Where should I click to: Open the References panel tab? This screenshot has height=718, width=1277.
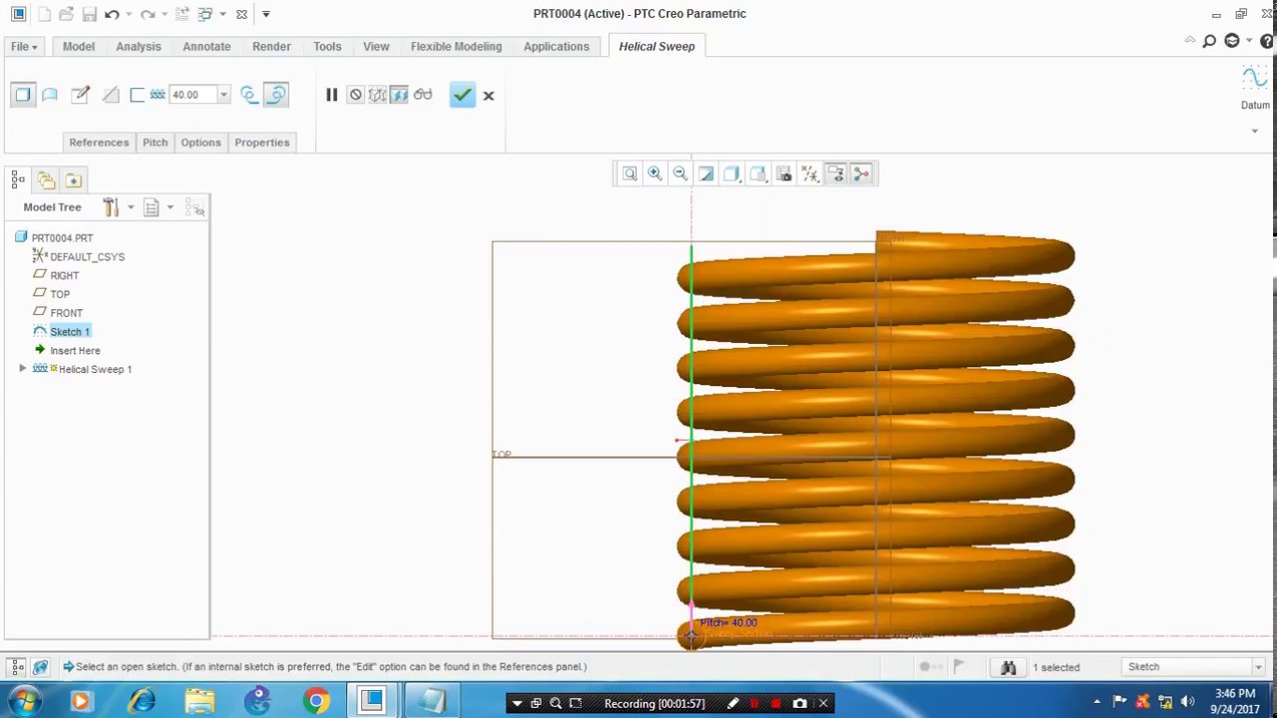(99, 143)
